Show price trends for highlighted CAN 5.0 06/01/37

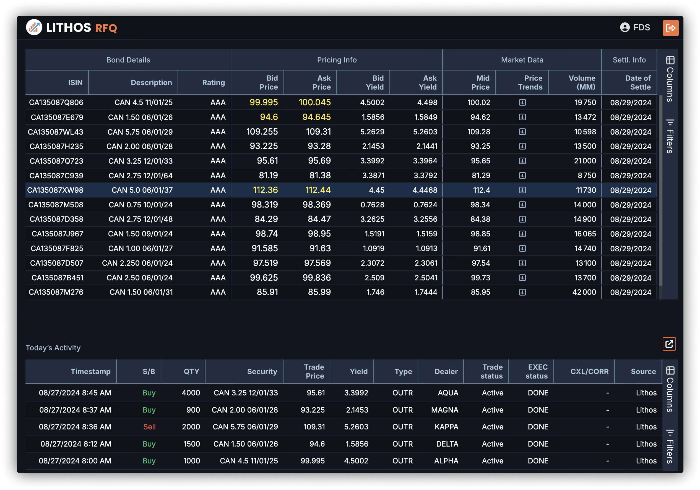pos(522,190)
